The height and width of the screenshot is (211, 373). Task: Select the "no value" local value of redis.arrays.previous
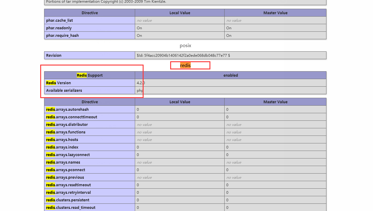coord(144,177)
